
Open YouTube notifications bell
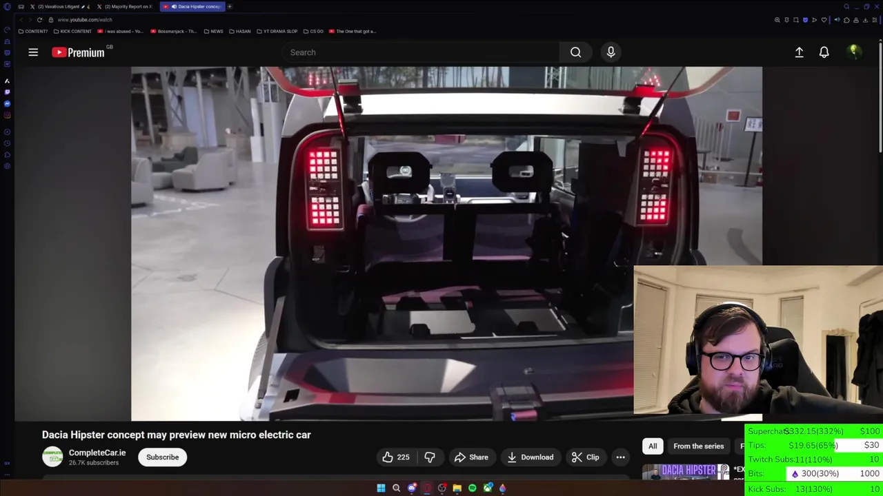(x=824, y=52)
